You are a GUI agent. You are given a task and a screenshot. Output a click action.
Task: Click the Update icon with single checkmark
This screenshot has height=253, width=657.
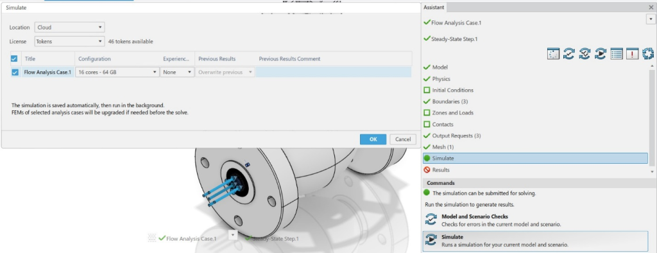click(x=569, y=54)
